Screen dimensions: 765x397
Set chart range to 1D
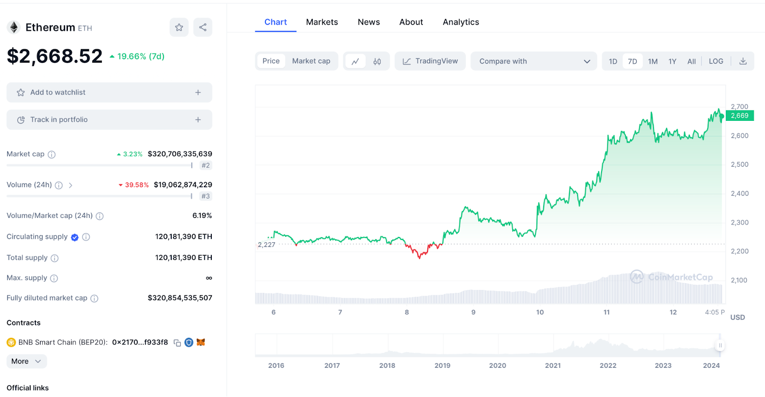(613, 61)
